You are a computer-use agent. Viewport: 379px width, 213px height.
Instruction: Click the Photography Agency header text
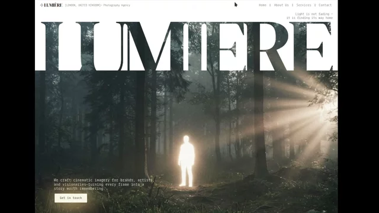[x=117, y=5]
